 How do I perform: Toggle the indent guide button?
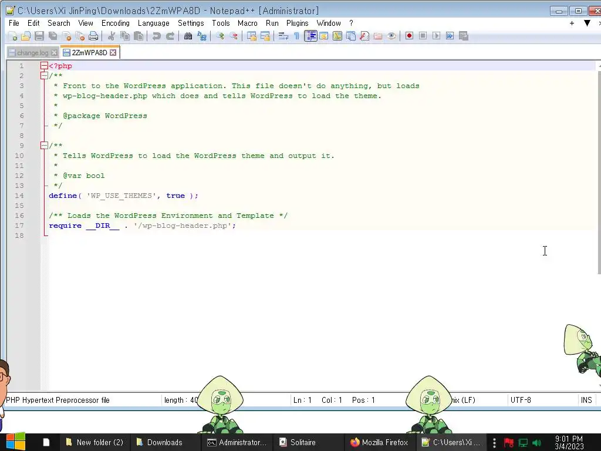pyautogui.click(x=310, y=36)
